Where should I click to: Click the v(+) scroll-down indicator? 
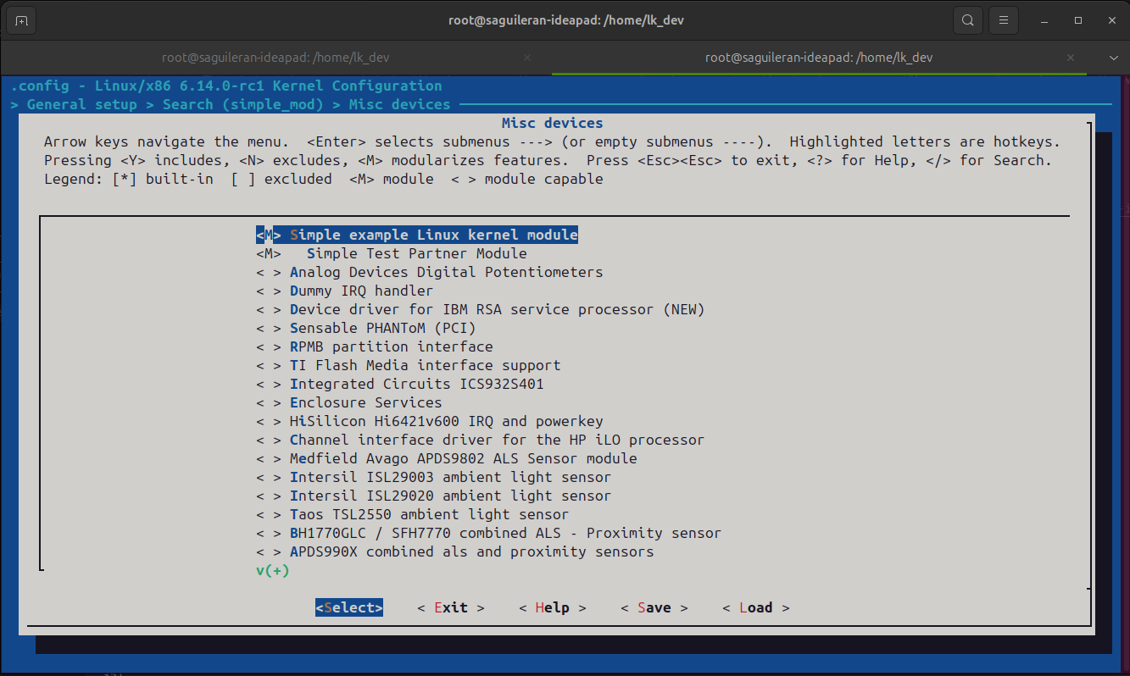(x=272, y=571)
